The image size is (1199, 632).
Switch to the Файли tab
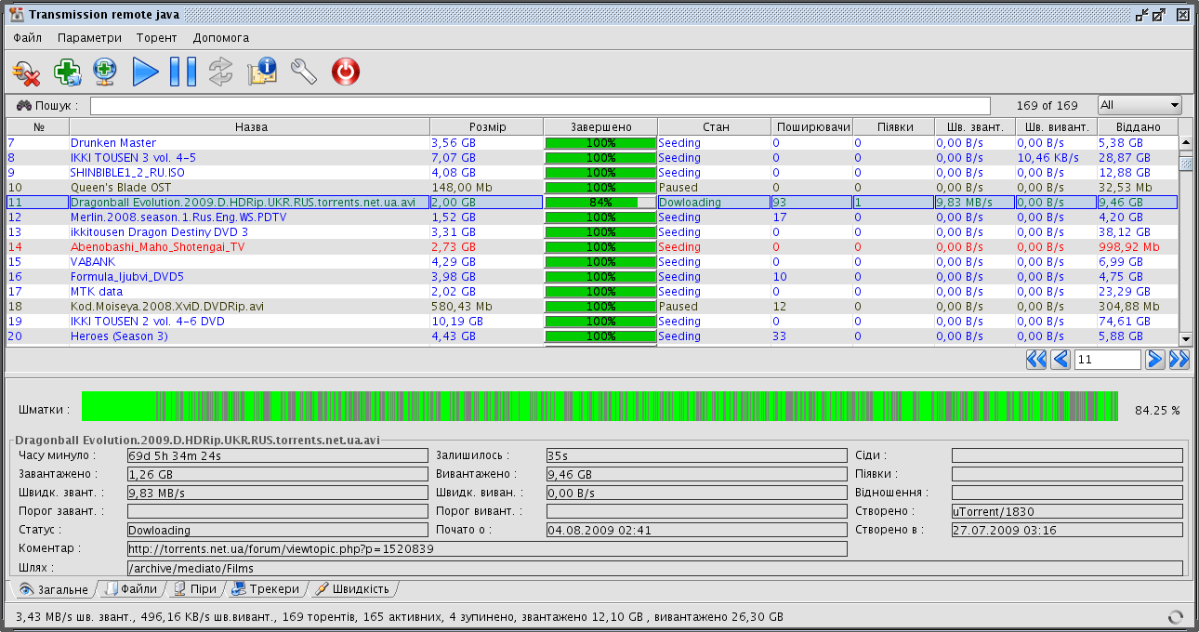pos(131,589)
